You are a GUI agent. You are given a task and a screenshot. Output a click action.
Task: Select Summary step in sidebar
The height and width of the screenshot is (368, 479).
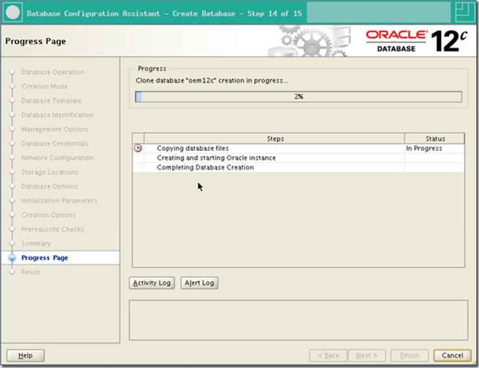[x=36, y=244]
